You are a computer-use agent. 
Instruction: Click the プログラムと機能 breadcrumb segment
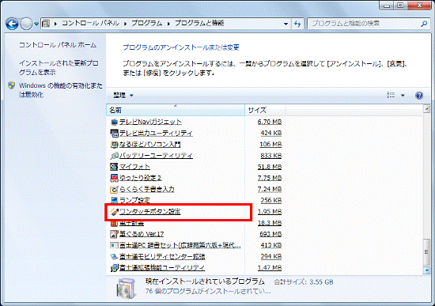[x=199, y=23]
